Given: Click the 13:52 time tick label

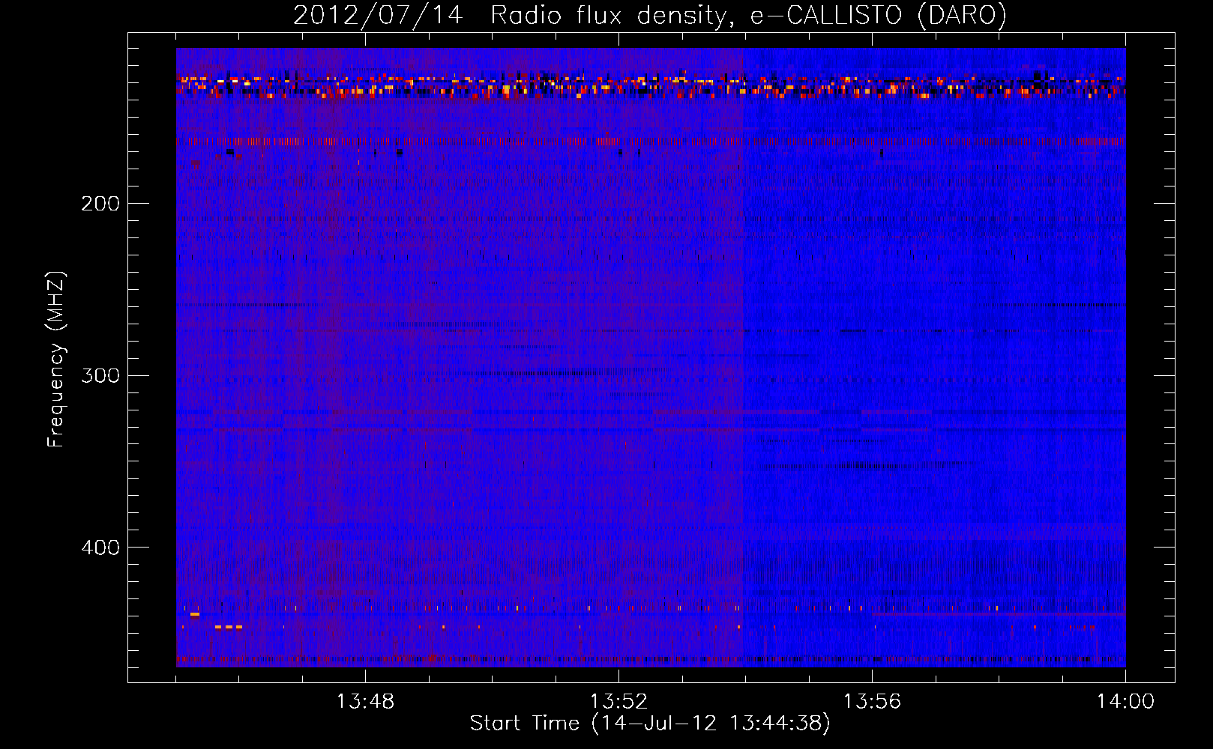Looking at the screenshot, I should point(618,702).
